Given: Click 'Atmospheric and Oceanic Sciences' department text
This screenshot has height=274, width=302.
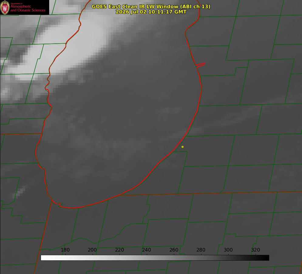Looking at the screenshot, I should point(28,8).
